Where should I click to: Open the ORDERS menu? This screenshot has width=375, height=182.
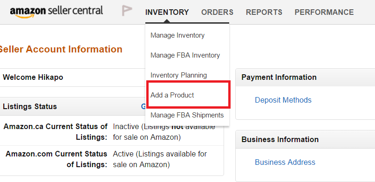click(217, 12)
